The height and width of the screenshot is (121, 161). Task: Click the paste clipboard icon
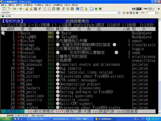pos(49,9)
